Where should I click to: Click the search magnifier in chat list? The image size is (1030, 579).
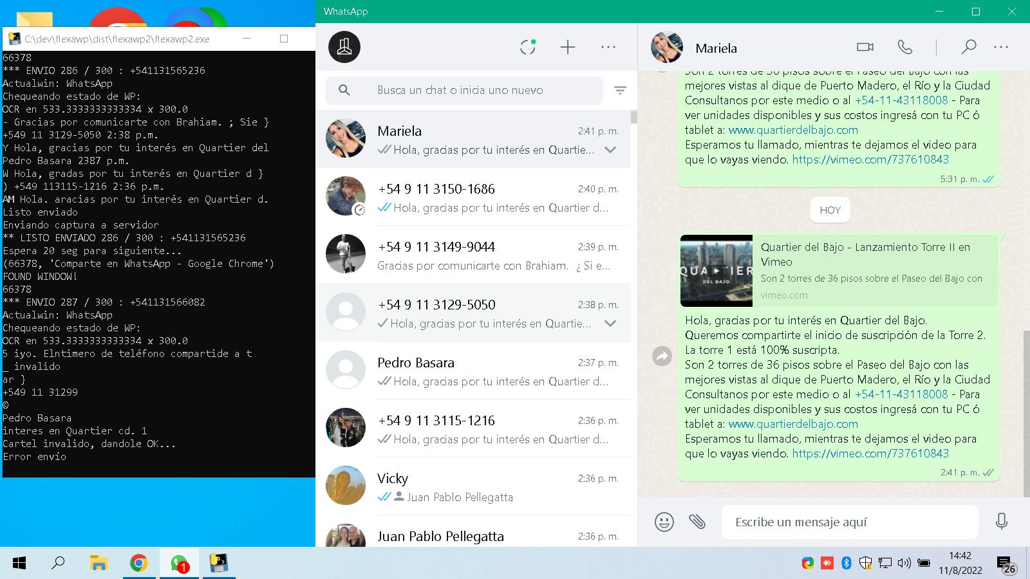344,90
